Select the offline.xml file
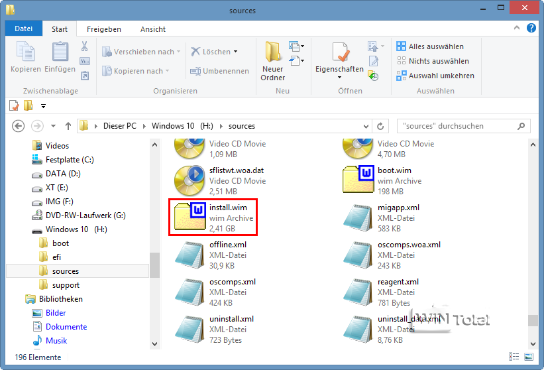The height and width of the screenshot is (370, 544). coord(211,255)
